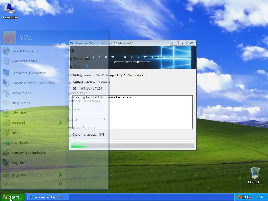The height and width of the screenshot is (201, 268).
Task: Click the start menu Search input field
Action: click(29, 184)
